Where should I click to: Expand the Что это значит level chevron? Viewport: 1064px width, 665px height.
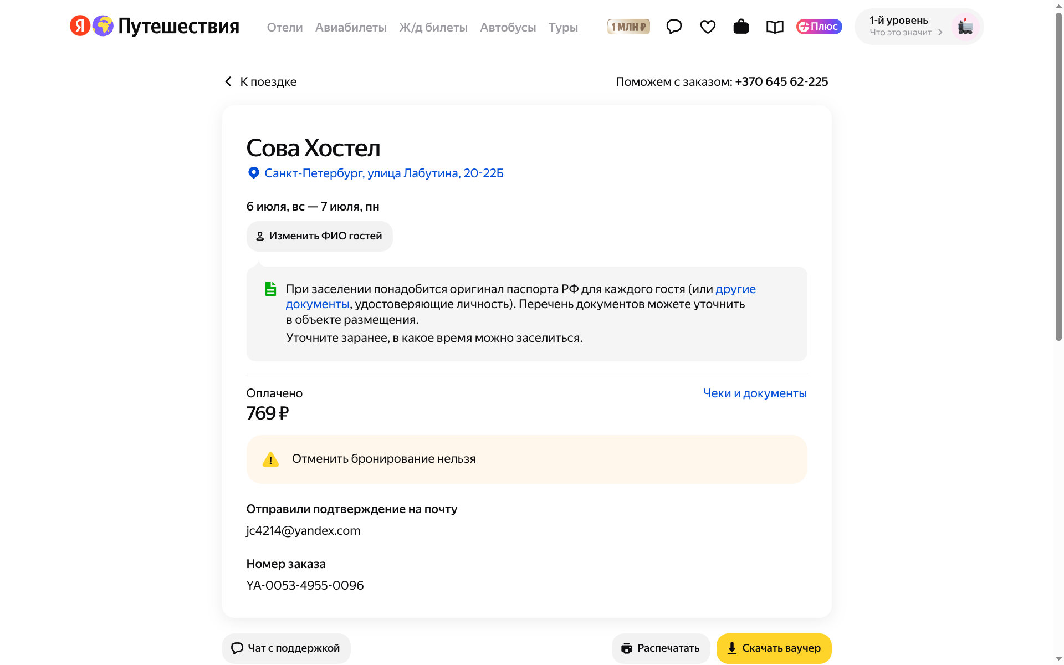pyautogui.click(x=940, y=33)
